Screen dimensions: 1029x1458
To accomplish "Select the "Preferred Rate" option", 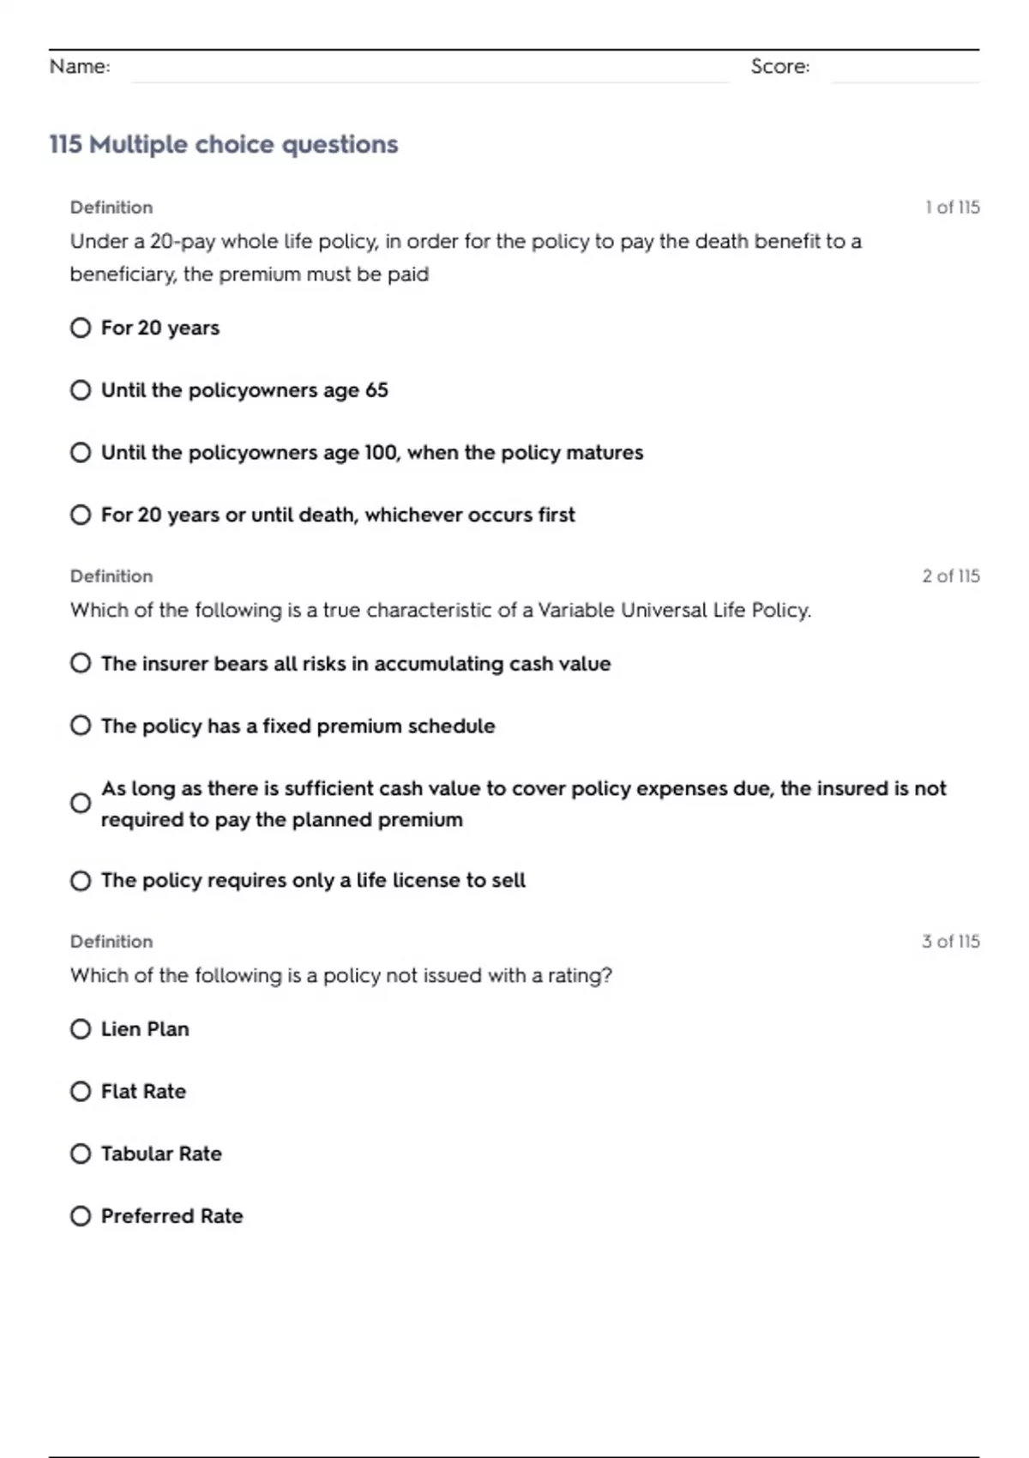I will [x=81, y=1216].
